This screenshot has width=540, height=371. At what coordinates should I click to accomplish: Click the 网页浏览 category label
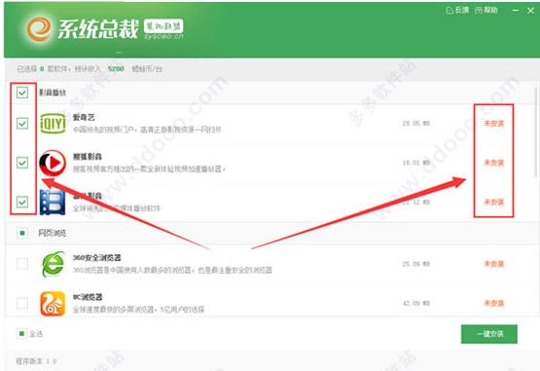point(53,233)
